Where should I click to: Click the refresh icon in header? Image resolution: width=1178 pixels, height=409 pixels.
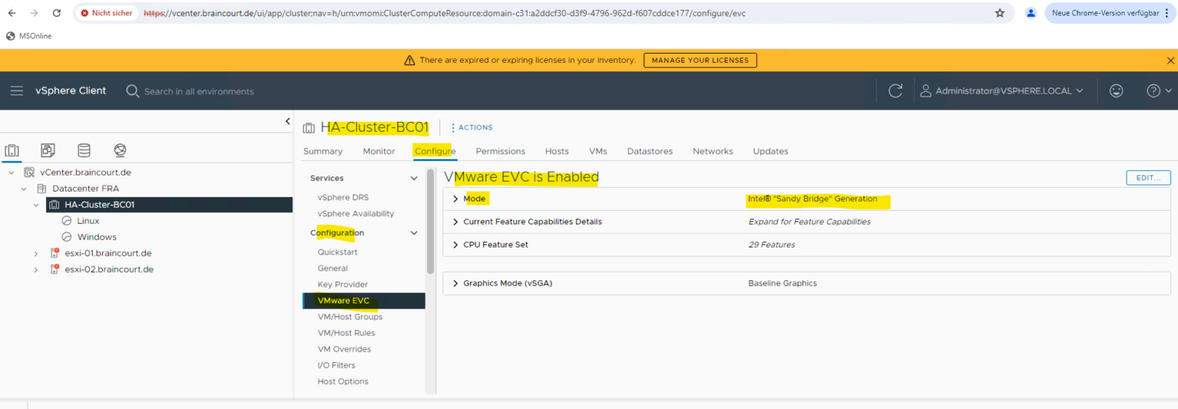(895, 91)
